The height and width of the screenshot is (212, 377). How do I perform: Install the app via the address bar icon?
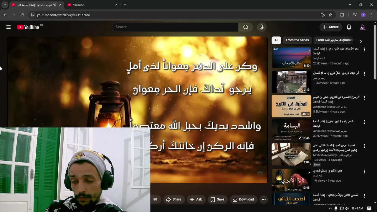point(323,15)
